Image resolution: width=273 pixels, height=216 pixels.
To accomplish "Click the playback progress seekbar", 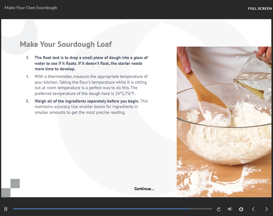I will coord(113,209).
